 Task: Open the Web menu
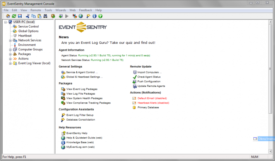click(x=72, y=10)
